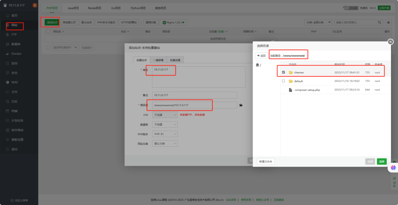Open the 监控 monitoring section in the sidebar

point(14,63)
